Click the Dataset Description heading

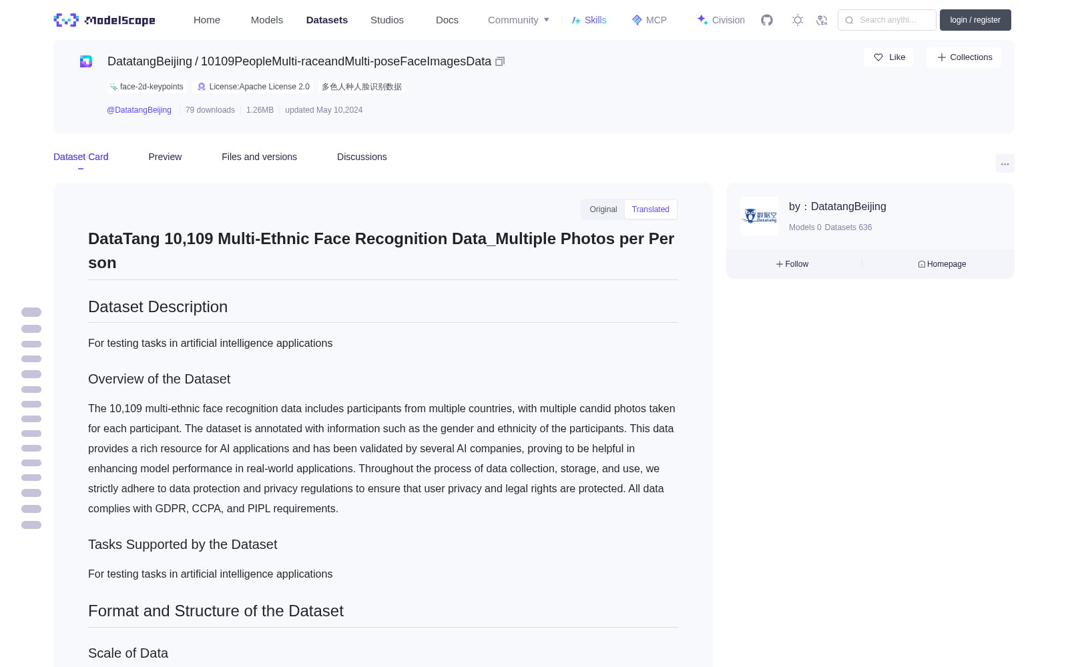158,307
